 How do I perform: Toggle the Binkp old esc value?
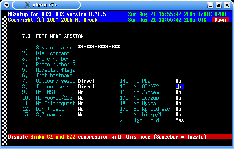click(x=178, y=109)
